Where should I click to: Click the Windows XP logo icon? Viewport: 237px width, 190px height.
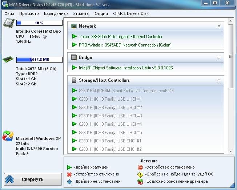tap(8, 136)
